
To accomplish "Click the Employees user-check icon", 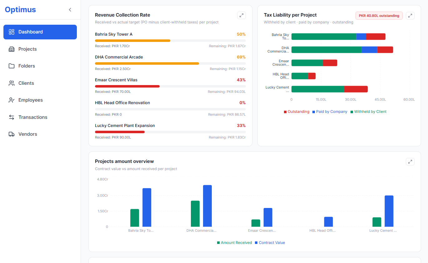I will [12, 100].
